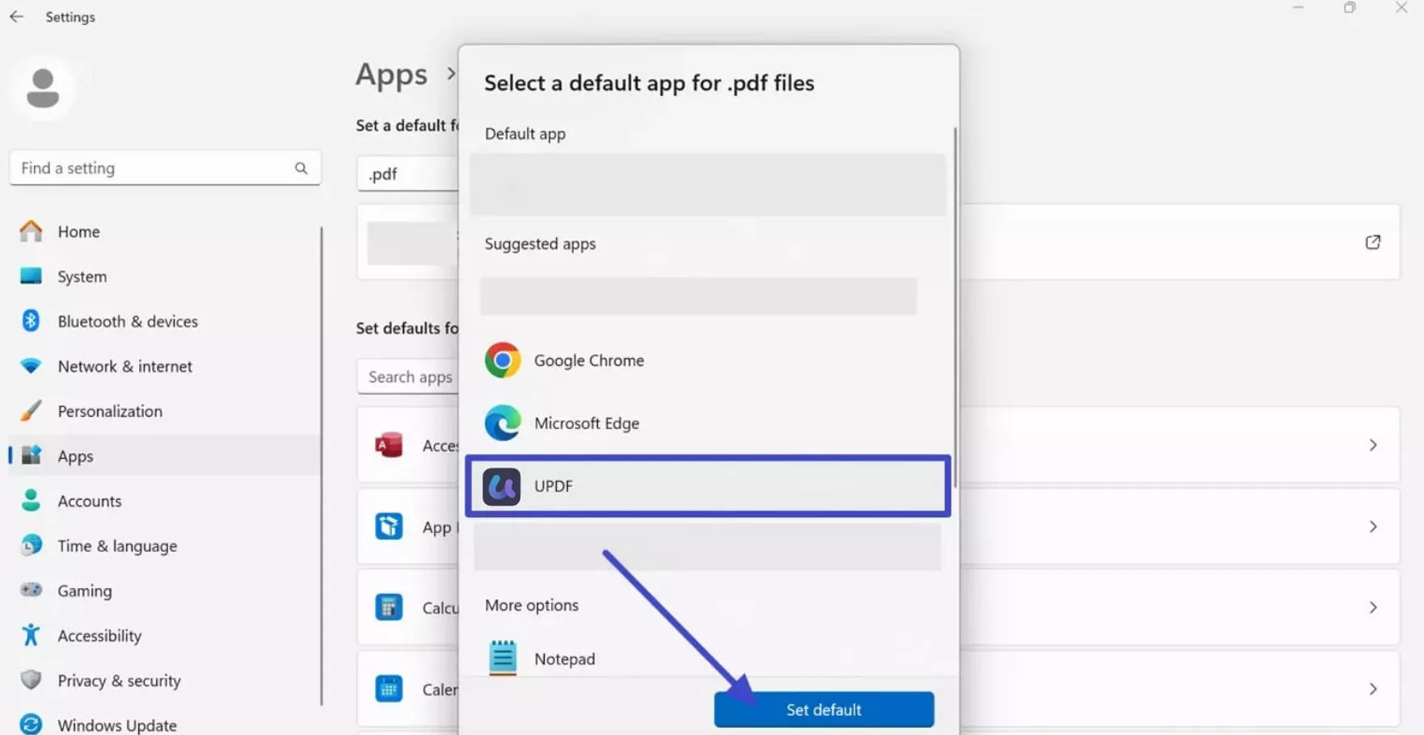Click the user profile avatar
Screen dimensions: 1424x735
pyautogui.click(x=43, y=88)
